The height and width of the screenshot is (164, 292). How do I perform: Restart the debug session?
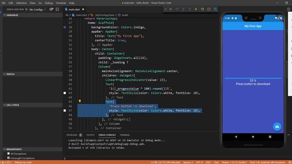tap(203, 9)
